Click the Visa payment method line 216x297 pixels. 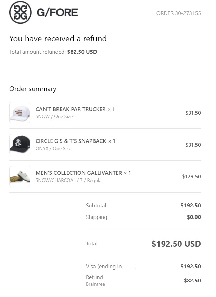pos(104,267)
